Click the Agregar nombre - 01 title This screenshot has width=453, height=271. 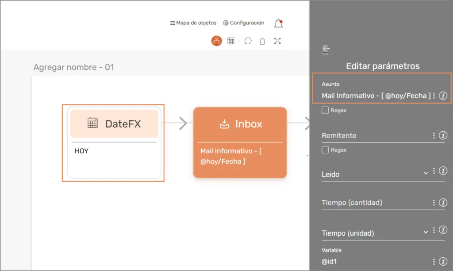point(74,67)
